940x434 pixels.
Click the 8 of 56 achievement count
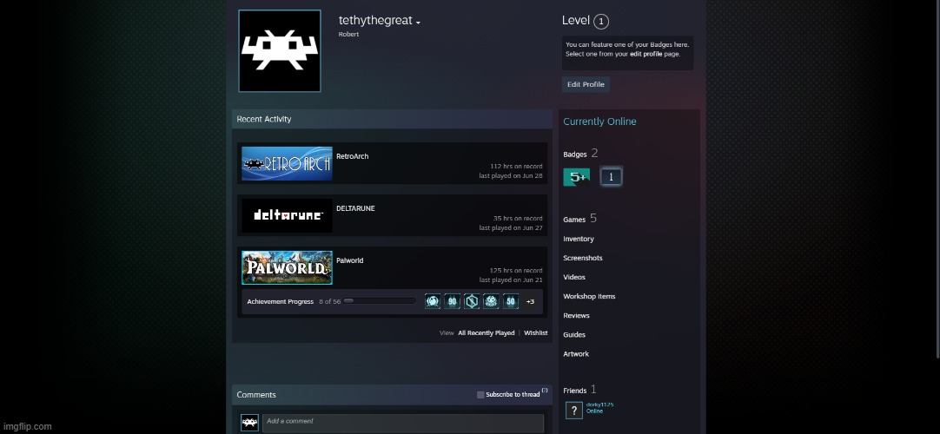[x=330, y=302]
